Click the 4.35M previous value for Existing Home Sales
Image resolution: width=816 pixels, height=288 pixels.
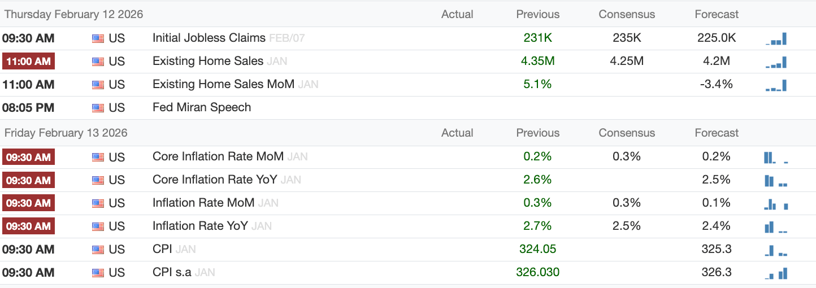537,61
